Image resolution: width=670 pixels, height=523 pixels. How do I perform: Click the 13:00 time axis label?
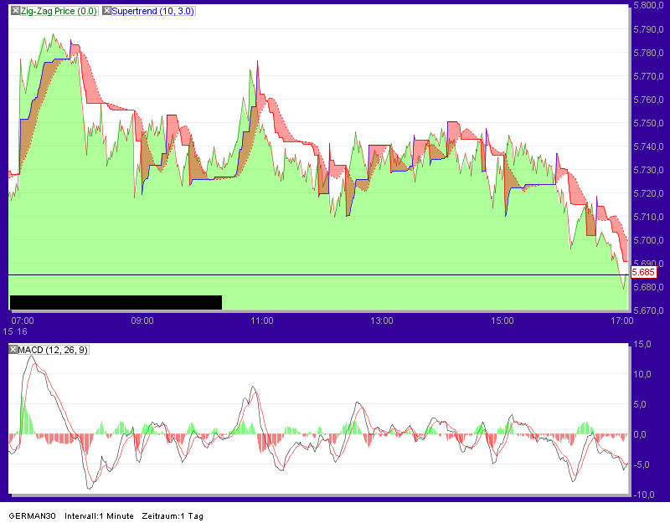pyautogui.click(x=382, y=320)
